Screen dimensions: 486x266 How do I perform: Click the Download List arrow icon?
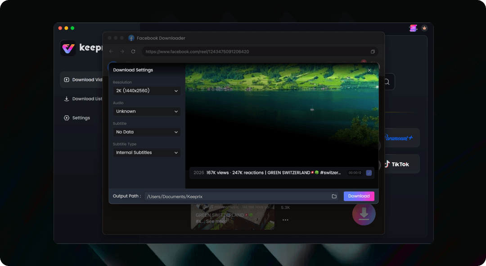pyautogui.click(x=66, y=99)
